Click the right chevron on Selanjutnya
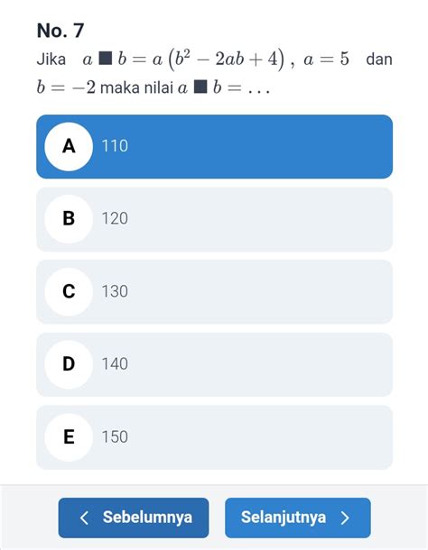This screenshot has height=550, width=428. tap(345, 518)
